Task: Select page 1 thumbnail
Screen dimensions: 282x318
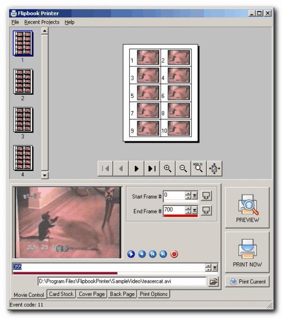Action: pyautogui.click(x=23, y=43)
